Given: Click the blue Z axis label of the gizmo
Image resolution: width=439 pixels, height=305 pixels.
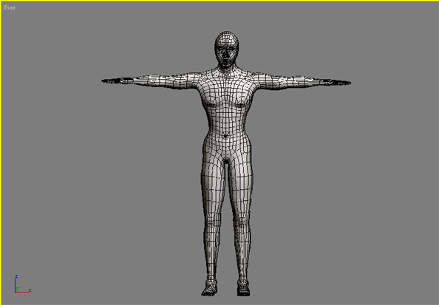Looking at the screenshot, I should click(x=16, y=277).
